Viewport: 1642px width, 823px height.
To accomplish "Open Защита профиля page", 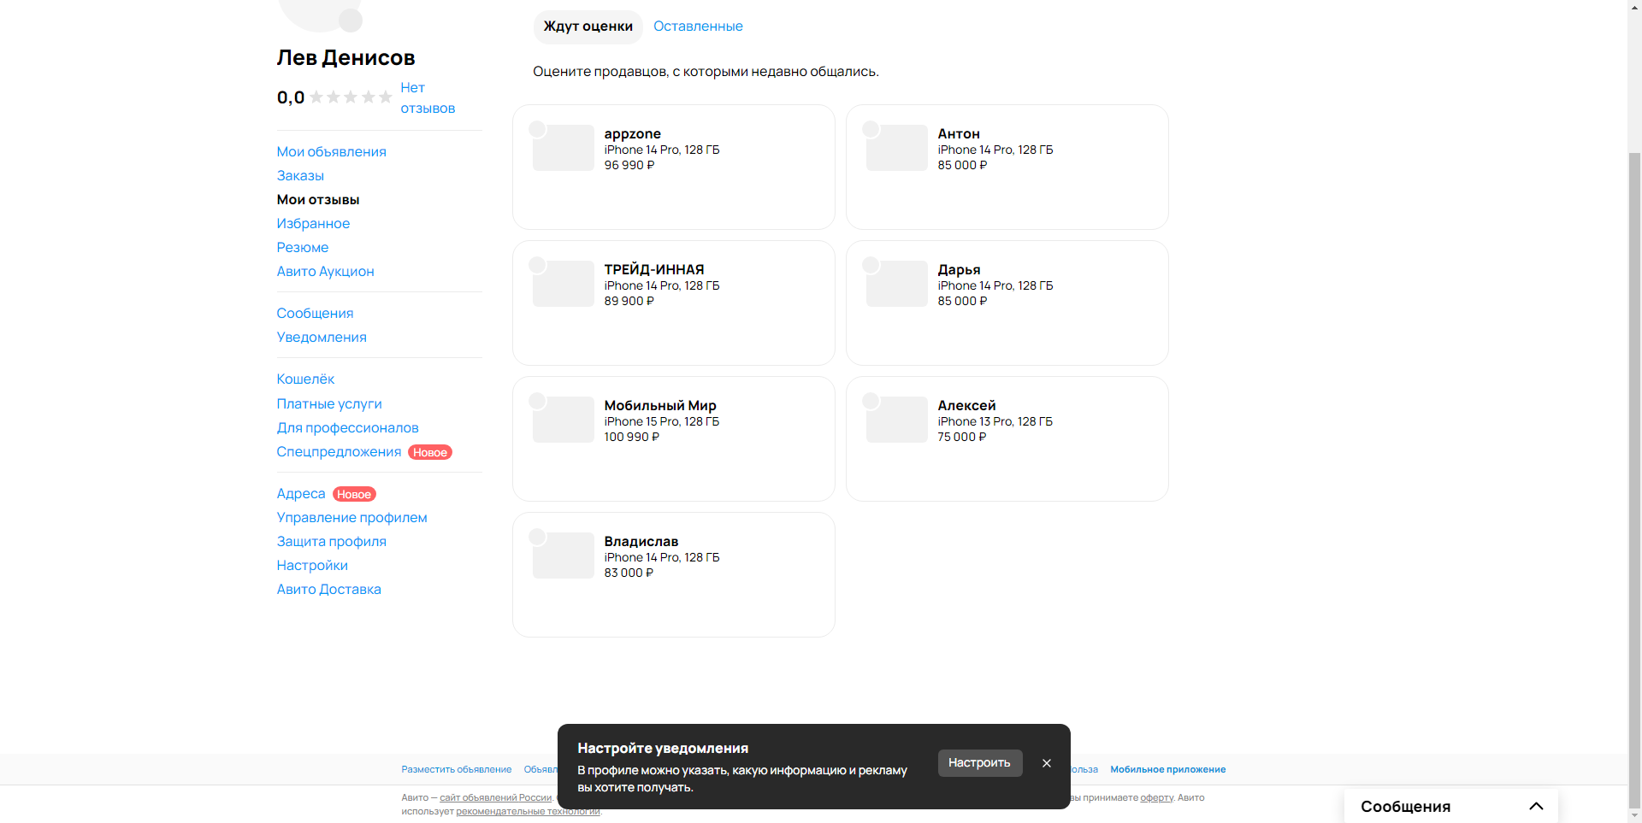I will click(331, 541).
